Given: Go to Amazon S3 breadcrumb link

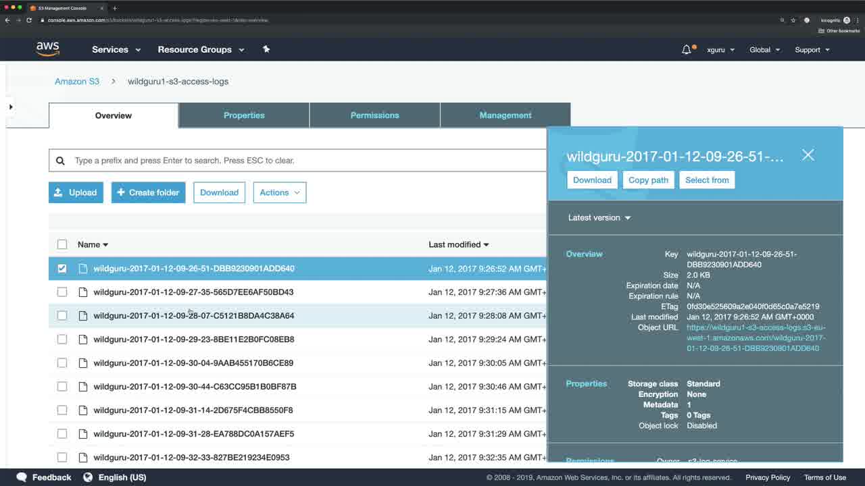Looking at the screenshot, I should [77, 81].
